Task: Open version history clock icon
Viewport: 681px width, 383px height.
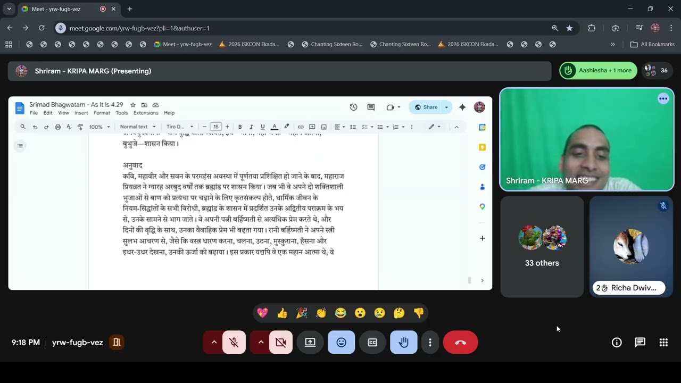Action: (353, 107)
